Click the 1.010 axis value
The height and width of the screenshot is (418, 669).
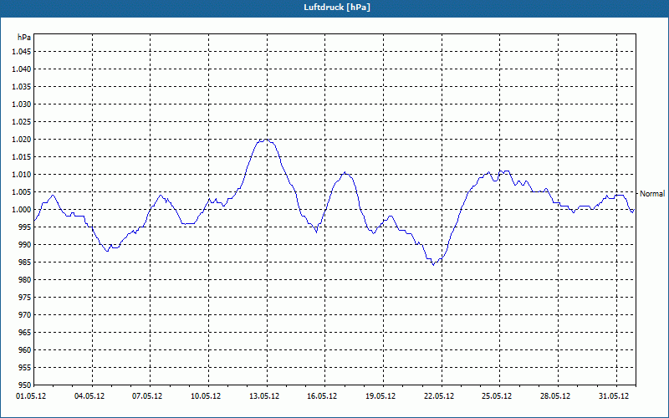coord(23,175)
